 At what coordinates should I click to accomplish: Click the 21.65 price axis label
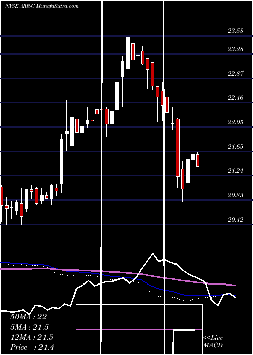tap(235, 146)
